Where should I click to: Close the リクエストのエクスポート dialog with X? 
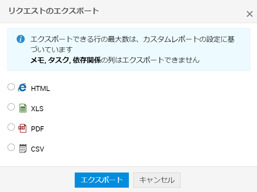point(249,14)
